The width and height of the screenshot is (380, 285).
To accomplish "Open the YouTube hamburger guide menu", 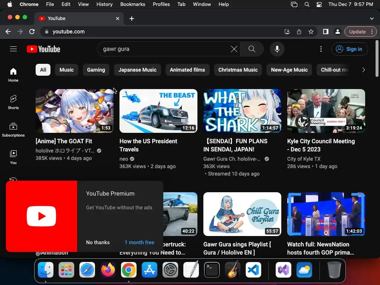I will pos(13,49).
